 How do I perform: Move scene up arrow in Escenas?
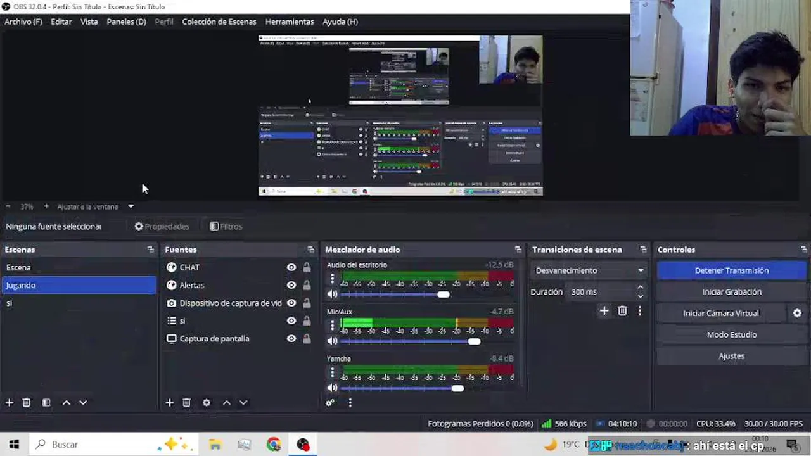tap(67, 403)
